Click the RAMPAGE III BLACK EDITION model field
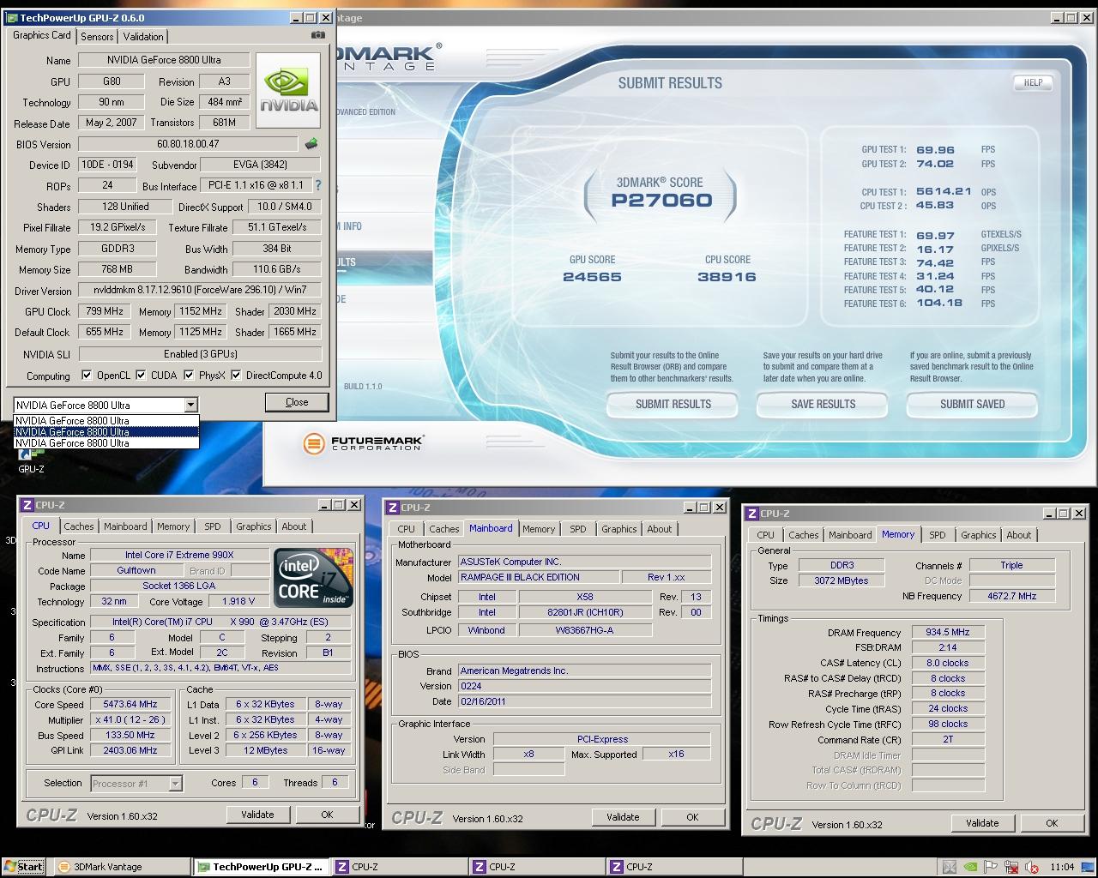This screenshot has width=1098, height=878. click(539, 577)
